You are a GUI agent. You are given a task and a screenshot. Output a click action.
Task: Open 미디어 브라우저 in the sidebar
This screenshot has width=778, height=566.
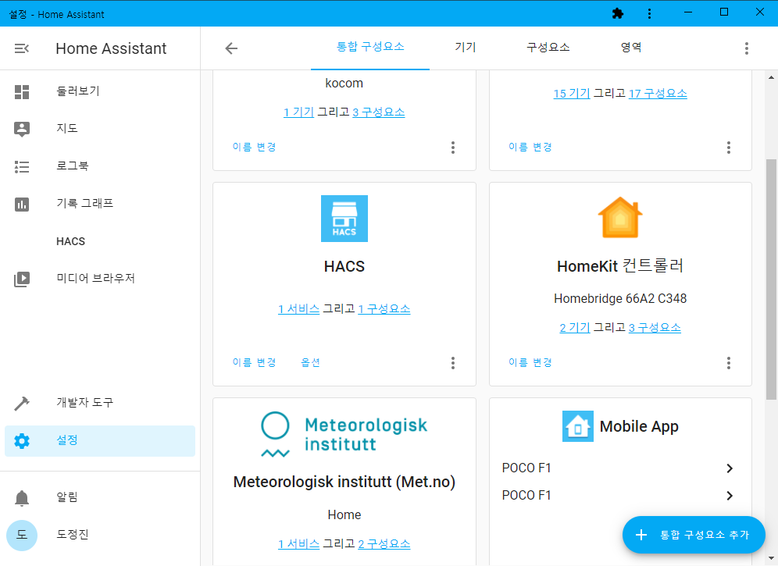click(100, 279)
